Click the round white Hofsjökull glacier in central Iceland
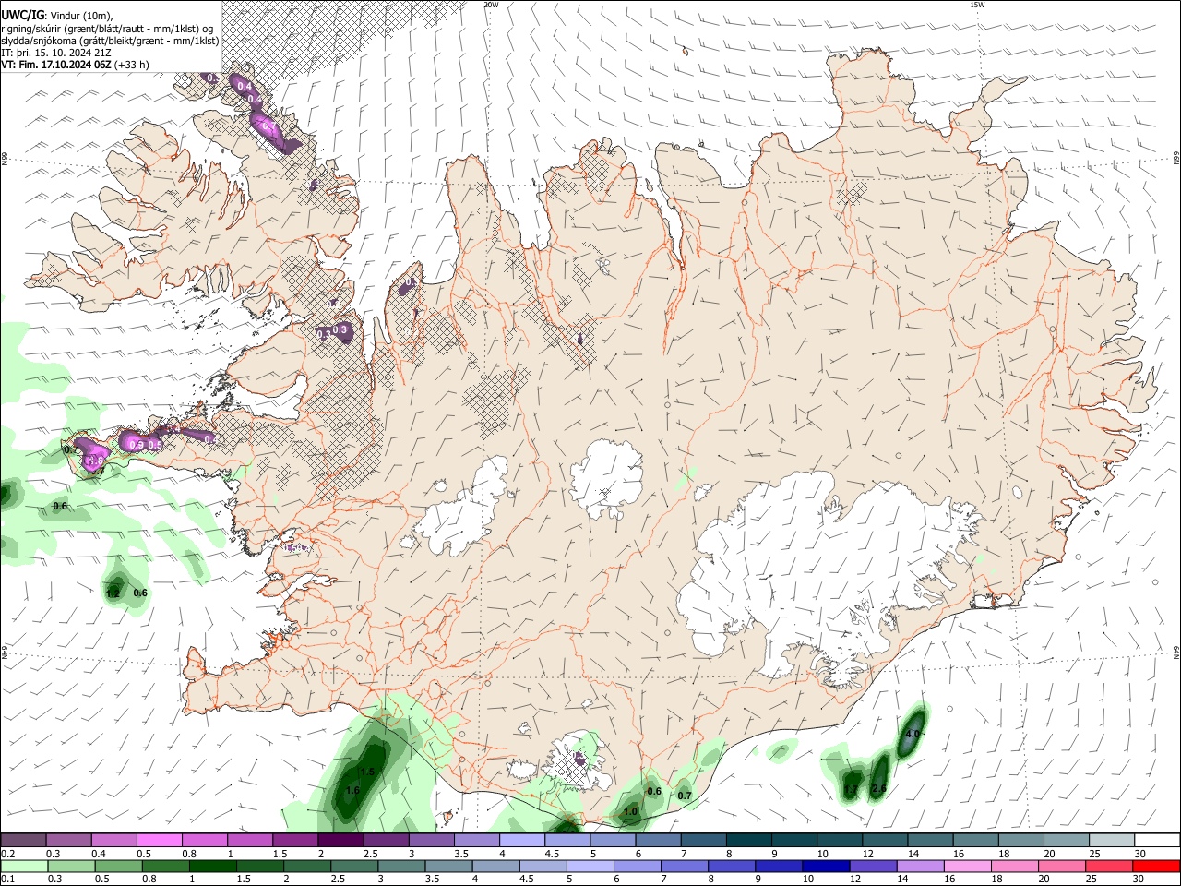1181x886 pixels. point(606,478)
